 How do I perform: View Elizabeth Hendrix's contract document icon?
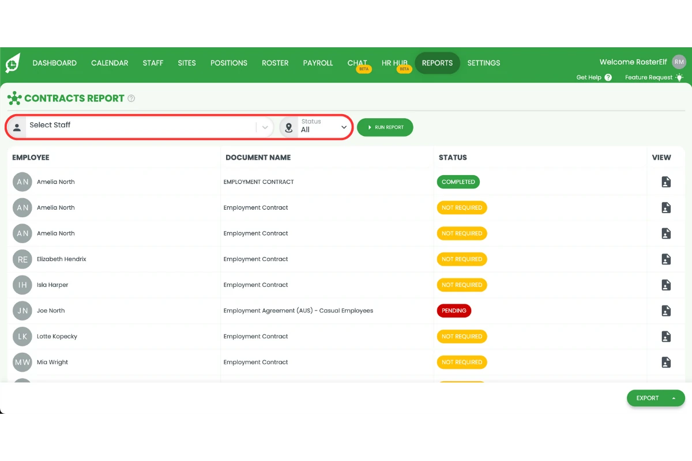click(x=666, y=259)
